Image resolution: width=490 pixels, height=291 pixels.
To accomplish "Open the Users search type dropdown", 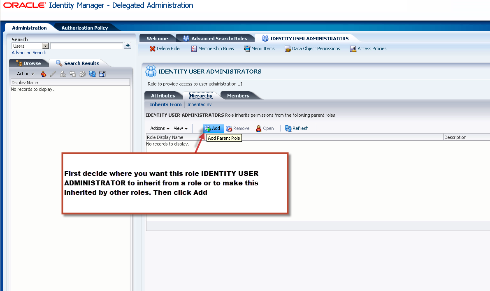I will tap(46, 46).
